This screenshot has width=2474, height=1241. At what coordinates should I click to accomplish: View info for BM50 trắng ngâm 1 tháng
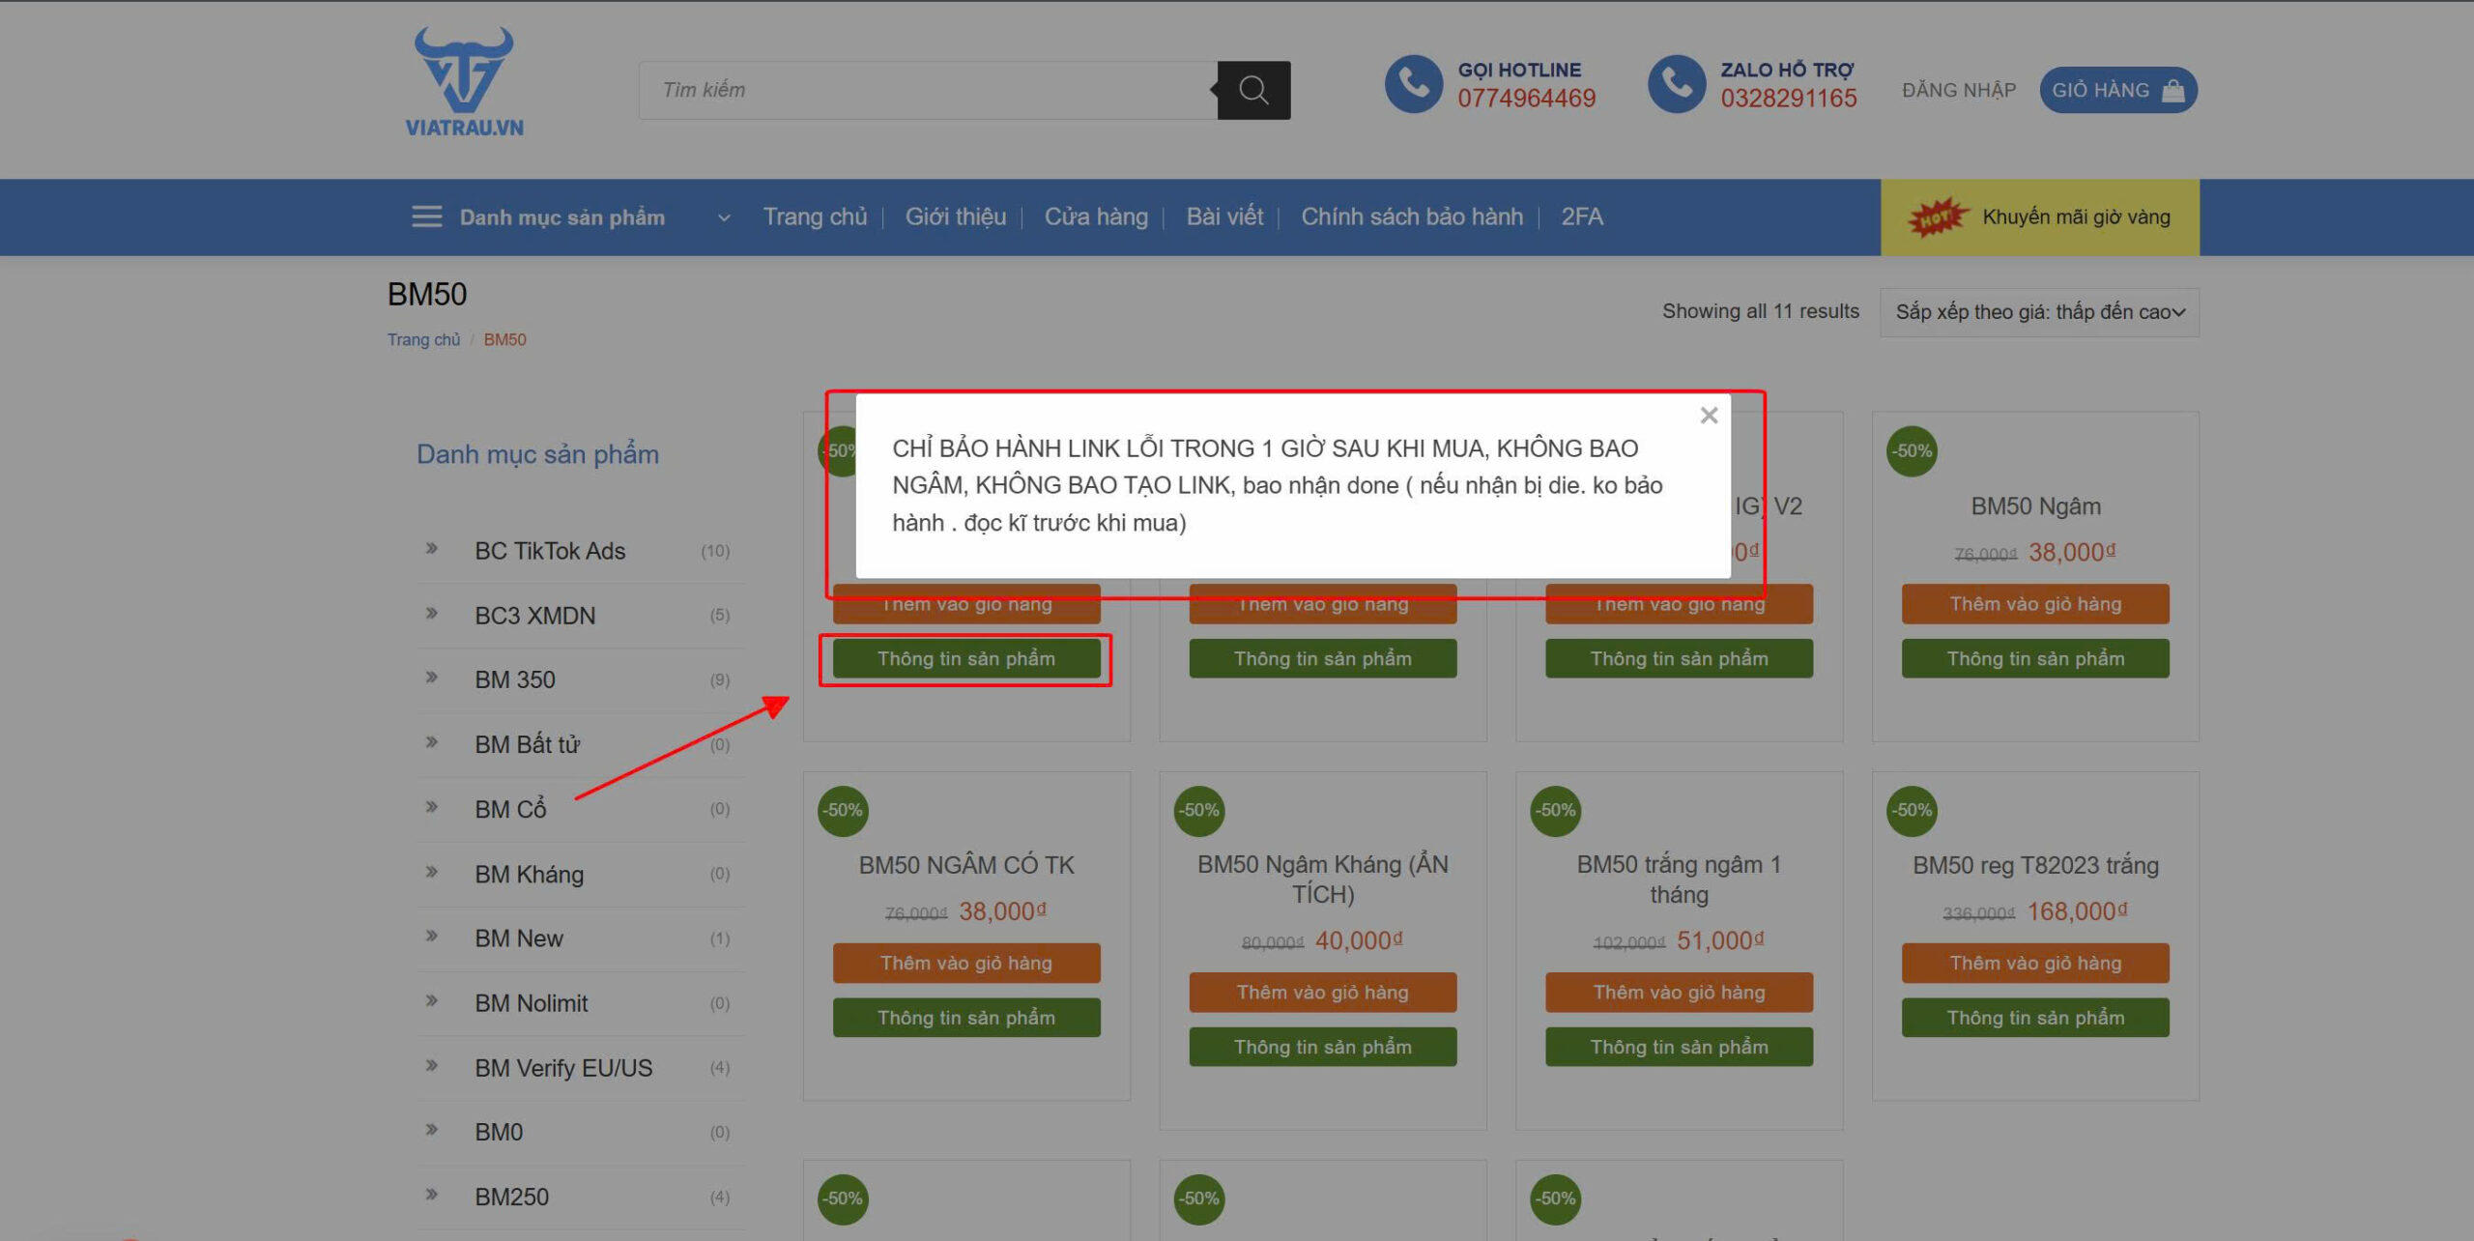(x=1679, y=1047)
